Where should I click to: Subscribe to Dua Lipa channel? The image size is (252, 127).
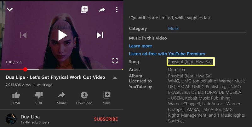106,119
